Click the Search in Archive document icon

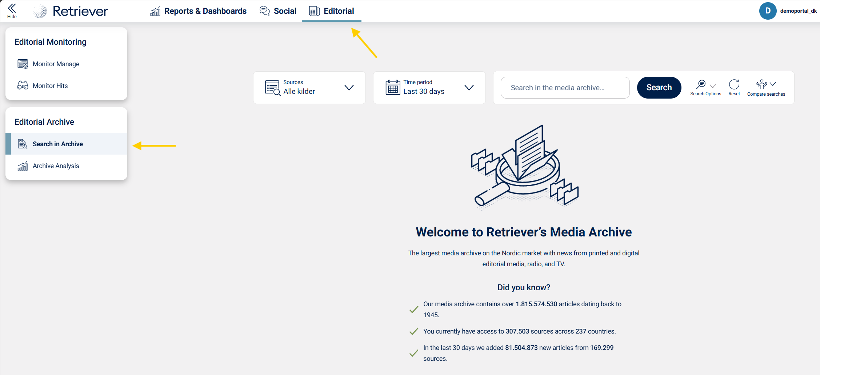23,144
